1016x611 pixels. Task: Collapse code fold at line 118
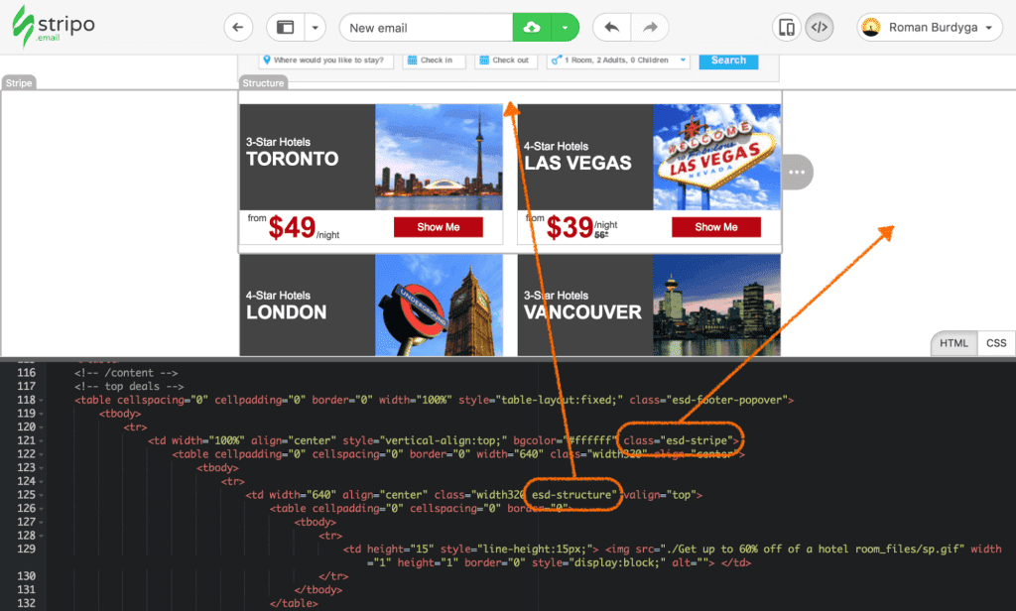pos(54,400)
